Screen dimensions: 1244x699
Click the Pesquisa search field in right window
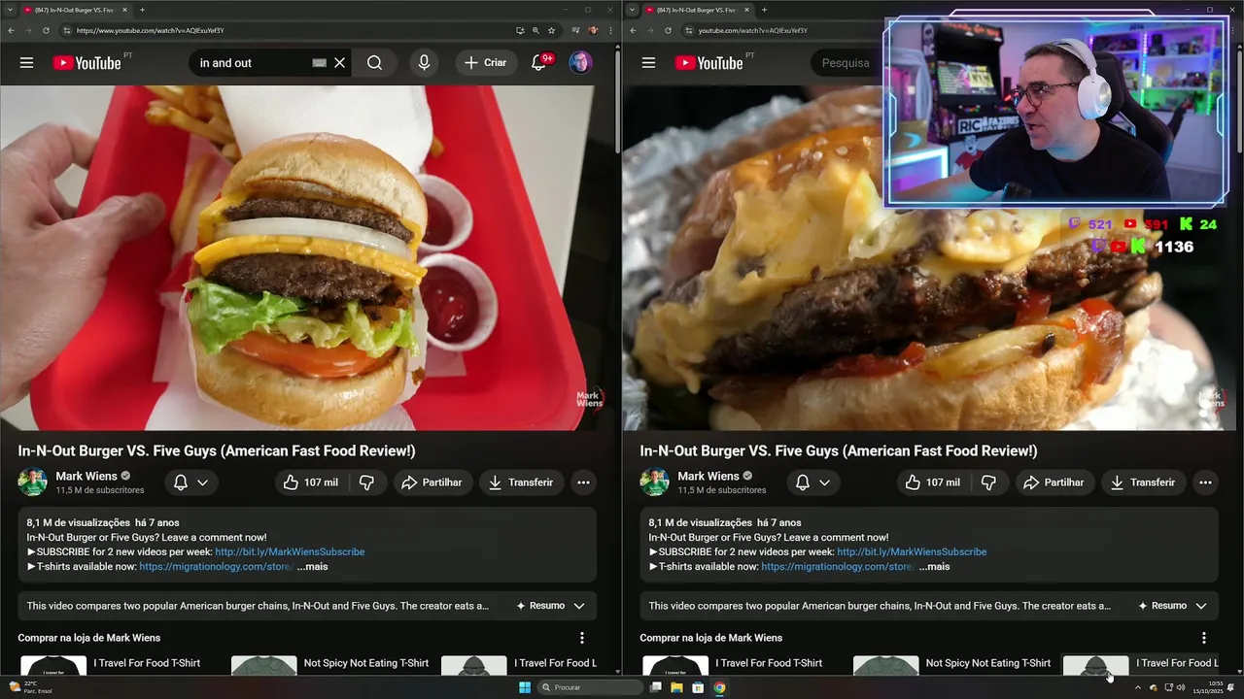[x=846, y=63]
